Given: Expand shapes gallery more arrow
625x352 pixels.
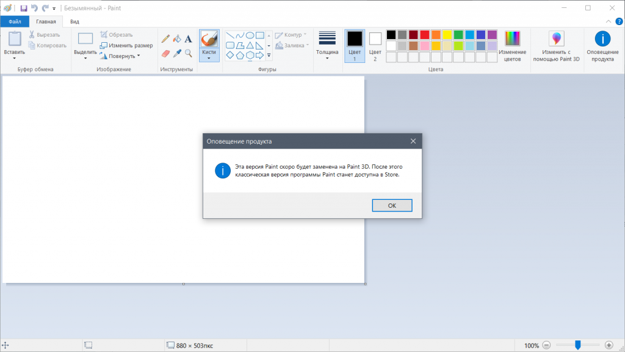Looking at the screenshot, I should coord(269,56).
